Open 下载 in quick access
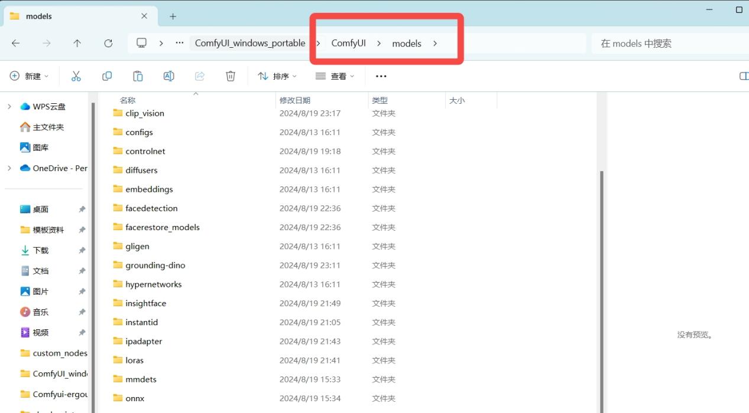This screenshot has height=413, width=749. [x=41, y=250]
